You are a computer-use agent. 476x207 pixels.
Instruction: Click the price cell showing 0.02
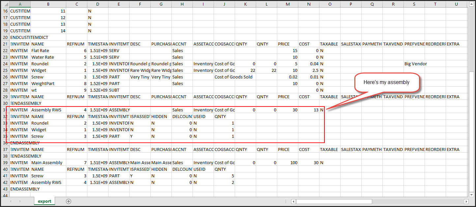click(x=287, y=77)
